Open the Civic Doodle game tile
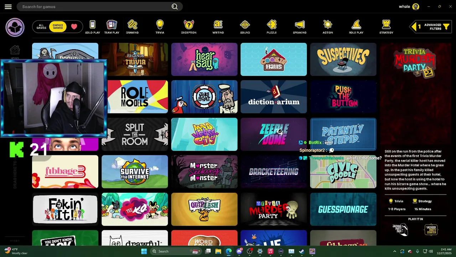The height and width of the screenshot is (257, 456). pyautogui.click(x=343, y=172)
